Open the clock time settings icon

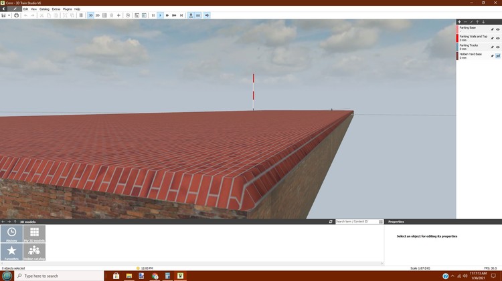(128, 15)
